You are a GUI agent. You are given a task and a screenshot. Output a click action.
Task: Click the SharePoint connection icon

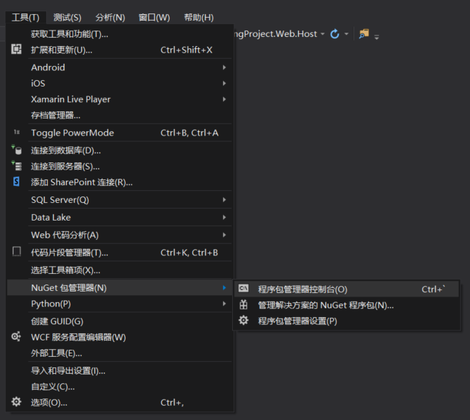pos(16,182)
